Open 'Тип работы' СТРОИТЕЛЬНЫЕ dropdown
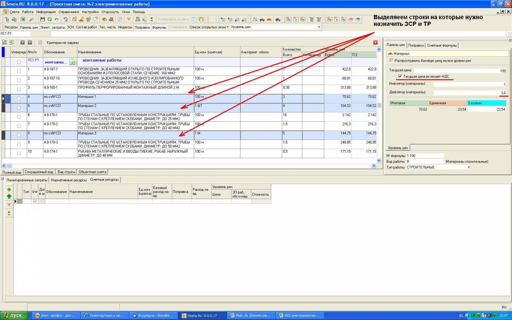Viewport: 512px width, 320px height. 469,167
